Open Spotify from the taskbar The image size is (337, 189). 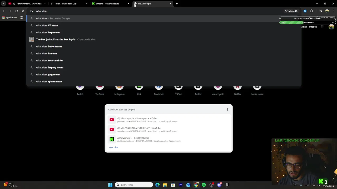point(204,185)
